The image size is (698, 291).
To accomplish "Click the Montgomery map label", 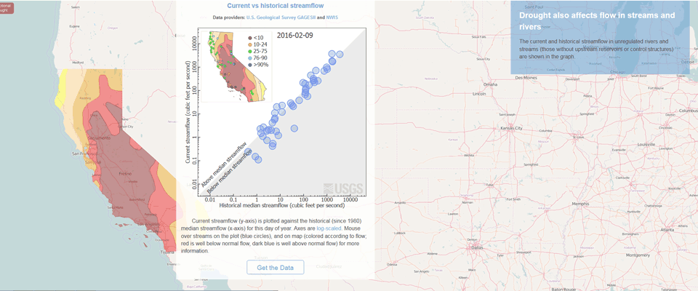I will pos(638,255).
